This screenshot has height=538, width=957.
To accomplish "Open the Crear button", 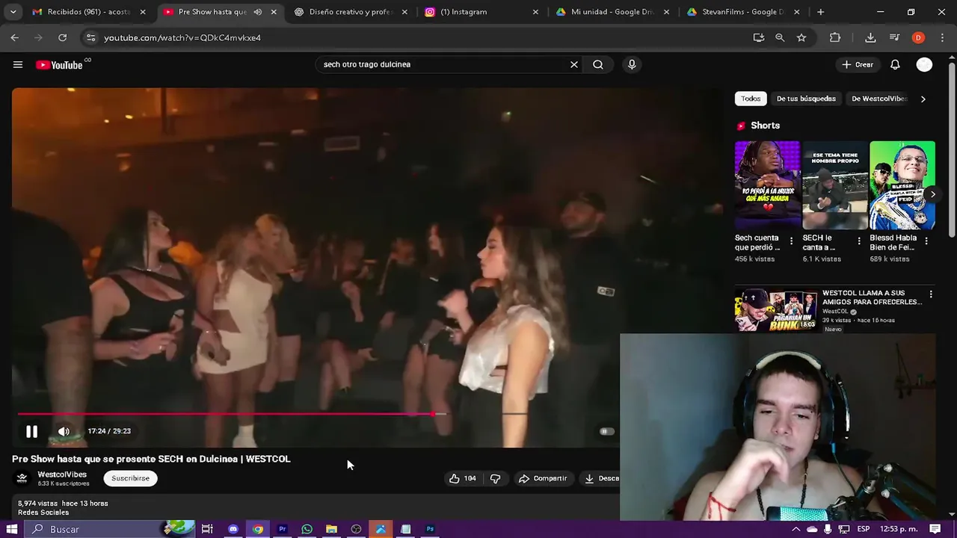I will point(857,64).
